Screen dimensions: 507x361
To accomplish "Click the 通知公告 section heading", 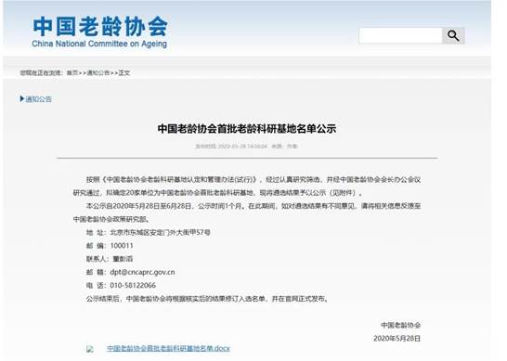I will click(x=38, y=99).
